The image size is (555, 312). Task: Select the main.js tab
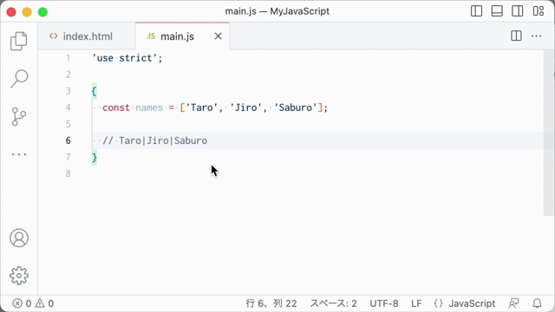(x=177, y=36)
